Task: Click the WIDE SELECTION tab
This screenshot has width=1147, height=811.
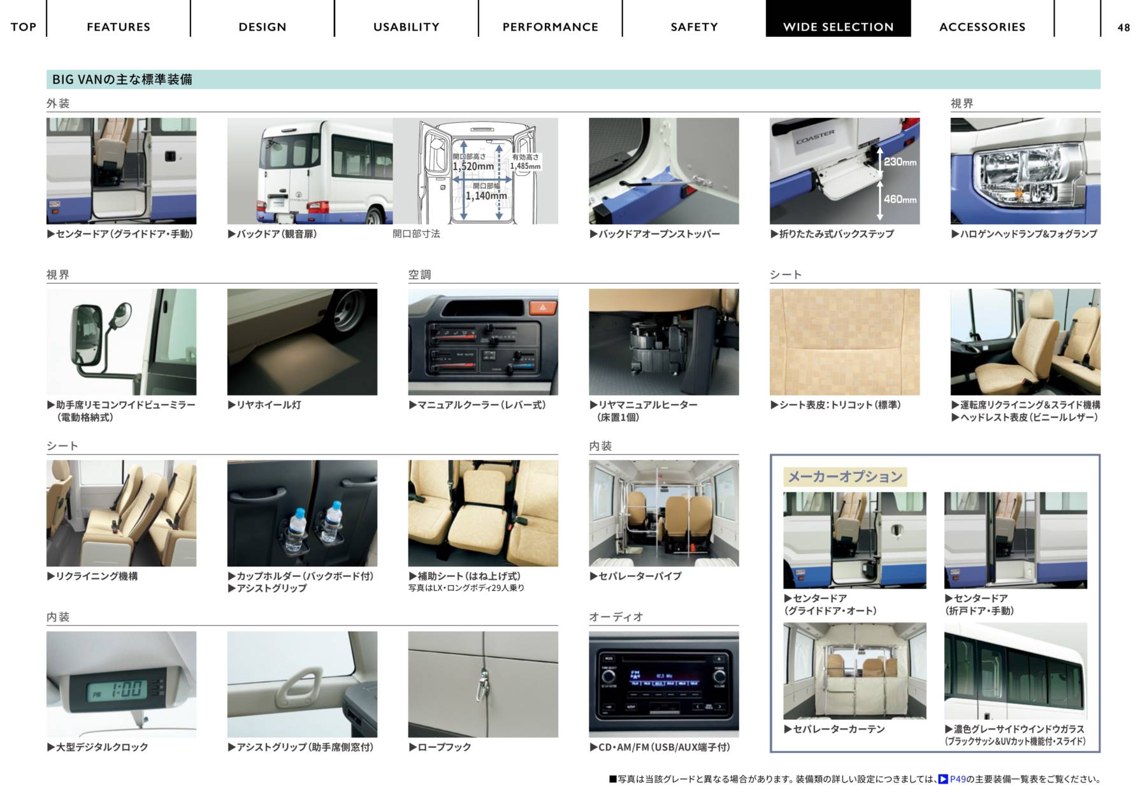Action: point(838,27)
